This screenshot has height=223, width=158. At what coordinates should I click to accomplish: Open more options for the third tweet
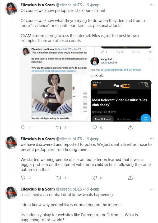point(152,189)
